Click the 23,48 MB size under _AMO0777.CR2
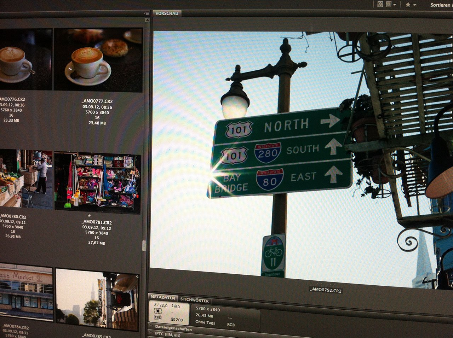This screenshot has height=338, width=453. tap(97, 123)
